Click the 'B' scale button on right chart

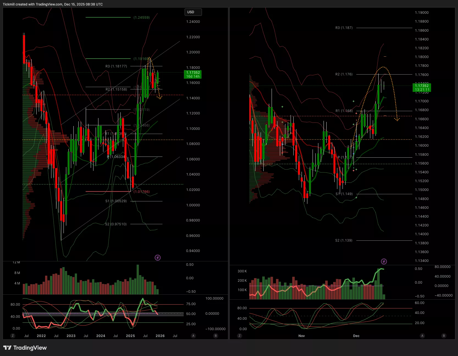(x=443, y=336)
